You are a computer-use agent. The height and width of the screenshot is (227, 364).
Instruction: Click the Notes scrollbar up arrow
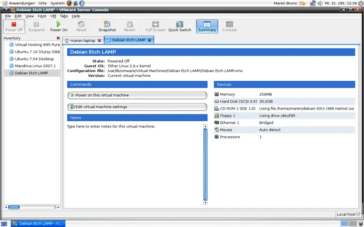[205, 126]
